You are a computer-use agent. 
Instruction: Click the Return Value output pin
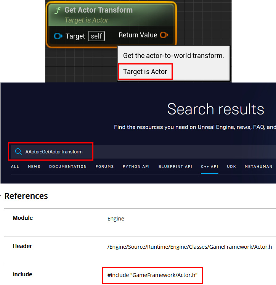click(164, 35)
